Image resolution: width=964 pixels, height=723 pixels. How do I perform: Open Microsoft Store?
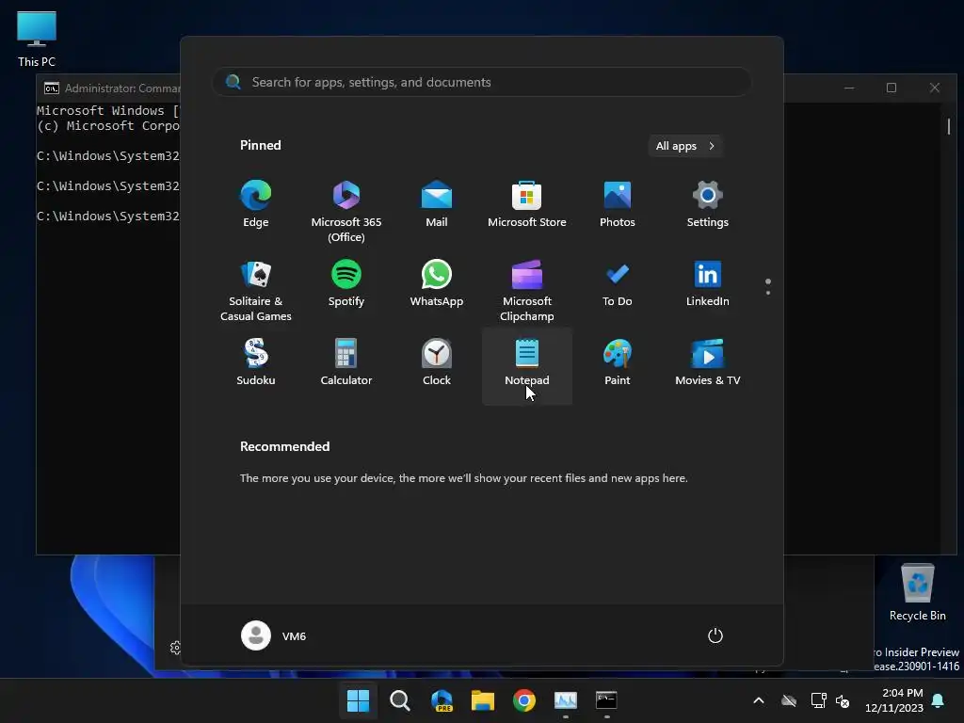point(527,204)
